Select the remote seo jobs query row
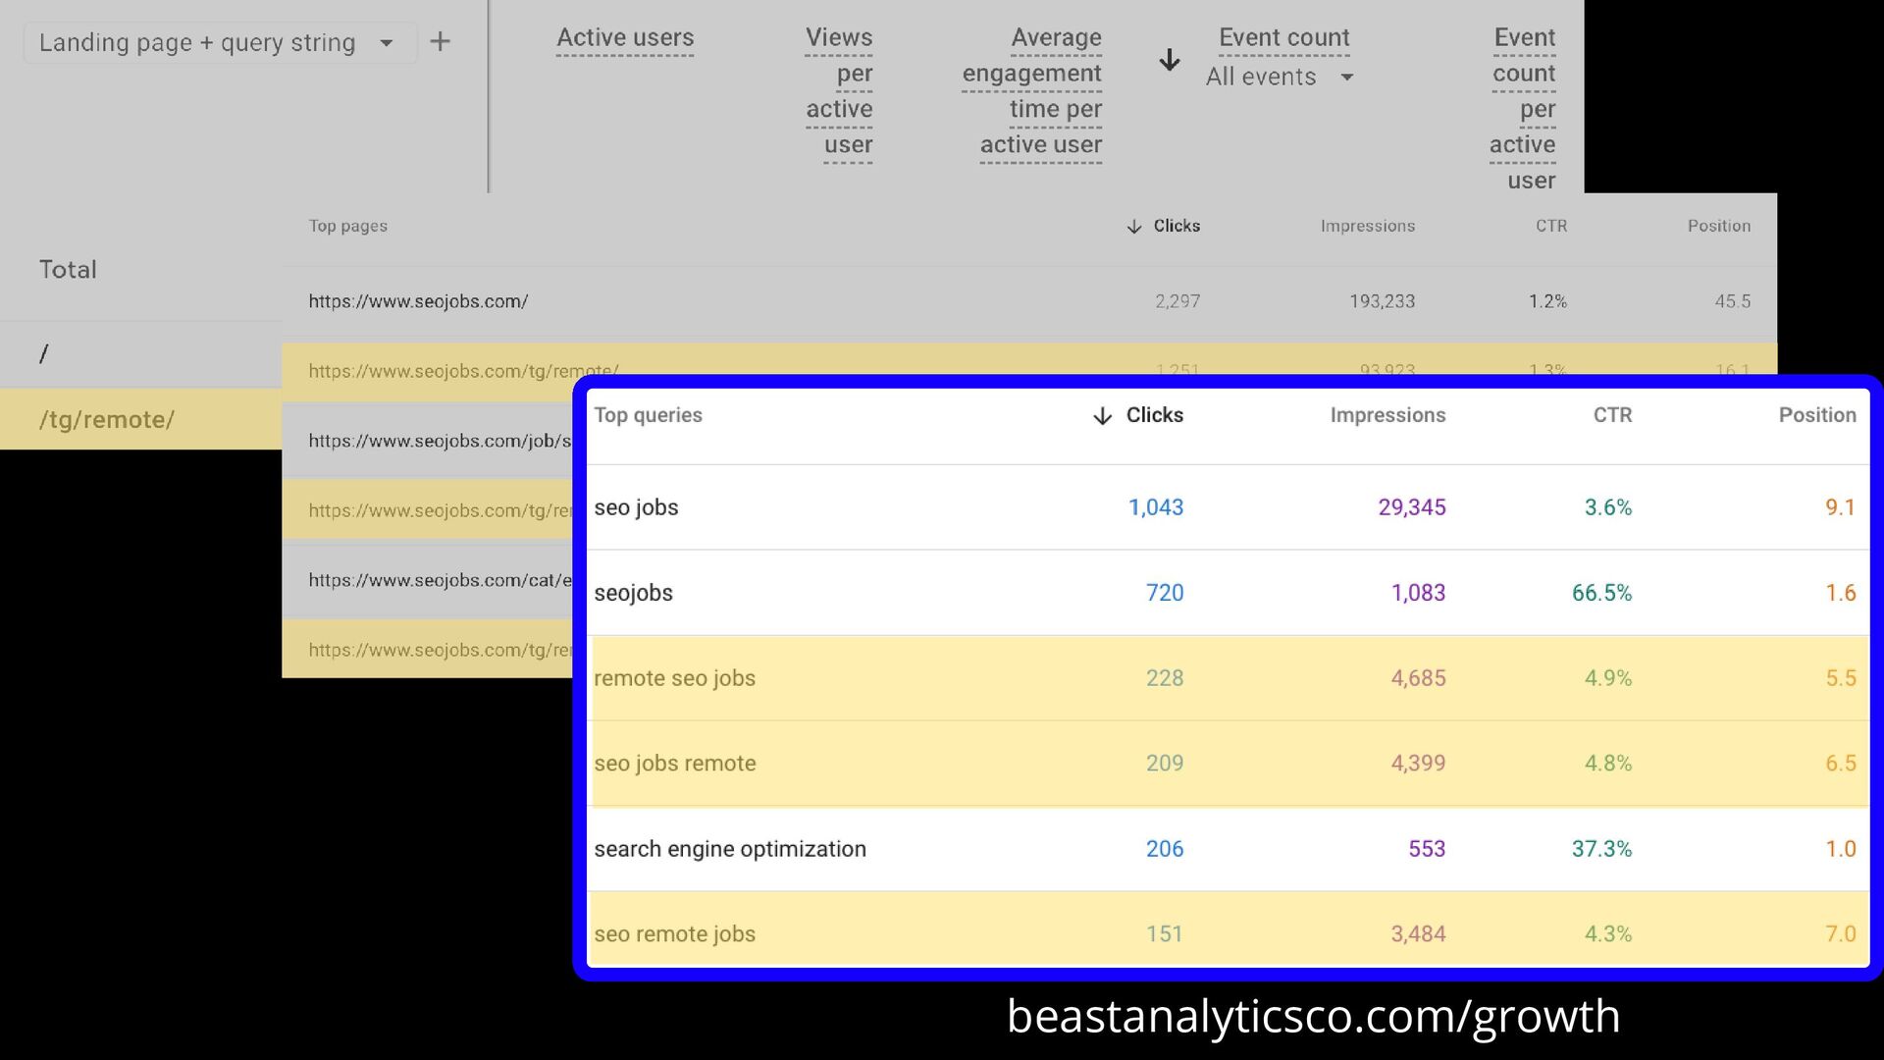 pyautogui.click(x=674, y=678)
